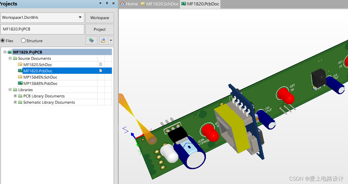
Task: Select the Files radio button
Action: pyautogui.click(x=3, y=41)
